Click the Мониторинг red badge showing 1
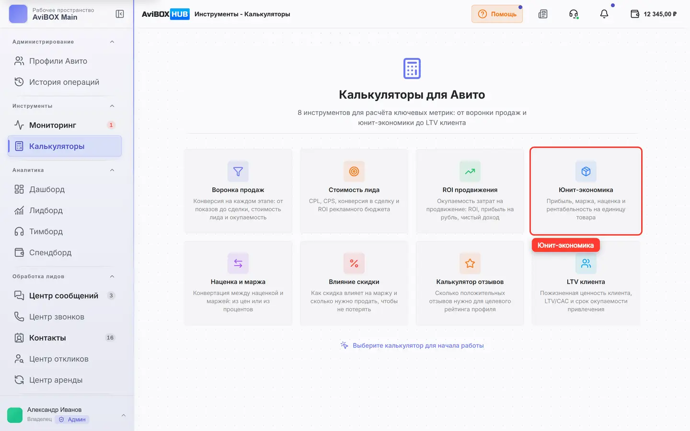 coord(111,125)
